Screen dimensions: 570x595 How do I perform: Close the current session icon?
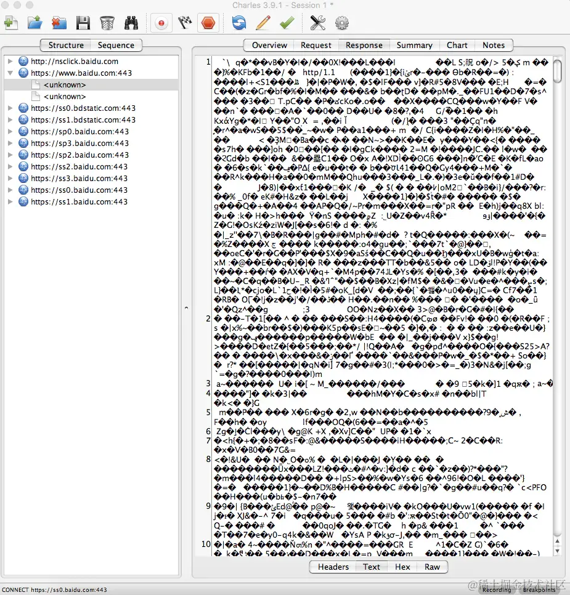click(59, 23)
